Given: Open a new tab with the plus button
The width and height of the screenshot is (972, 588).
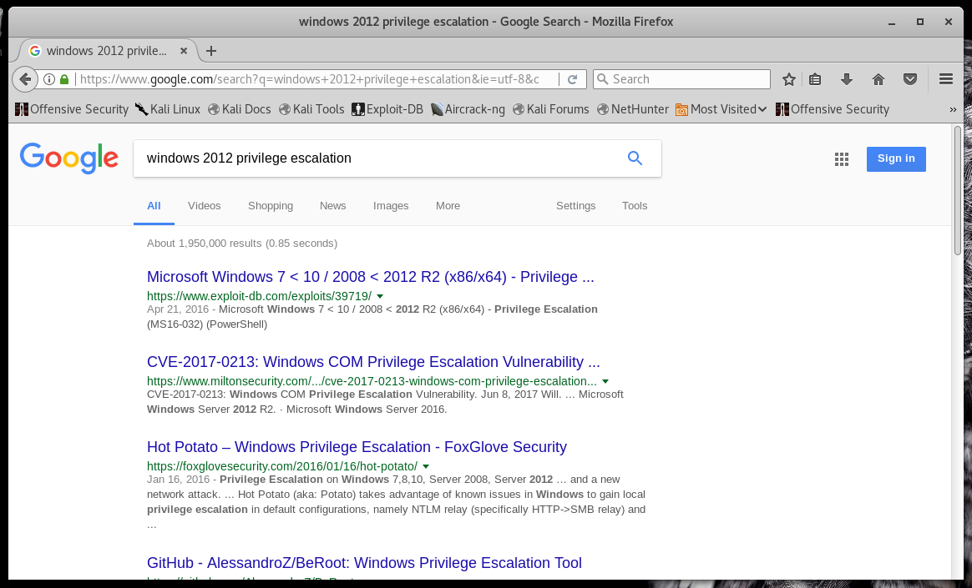Looking at the screenshot, I should pos(210,51).
